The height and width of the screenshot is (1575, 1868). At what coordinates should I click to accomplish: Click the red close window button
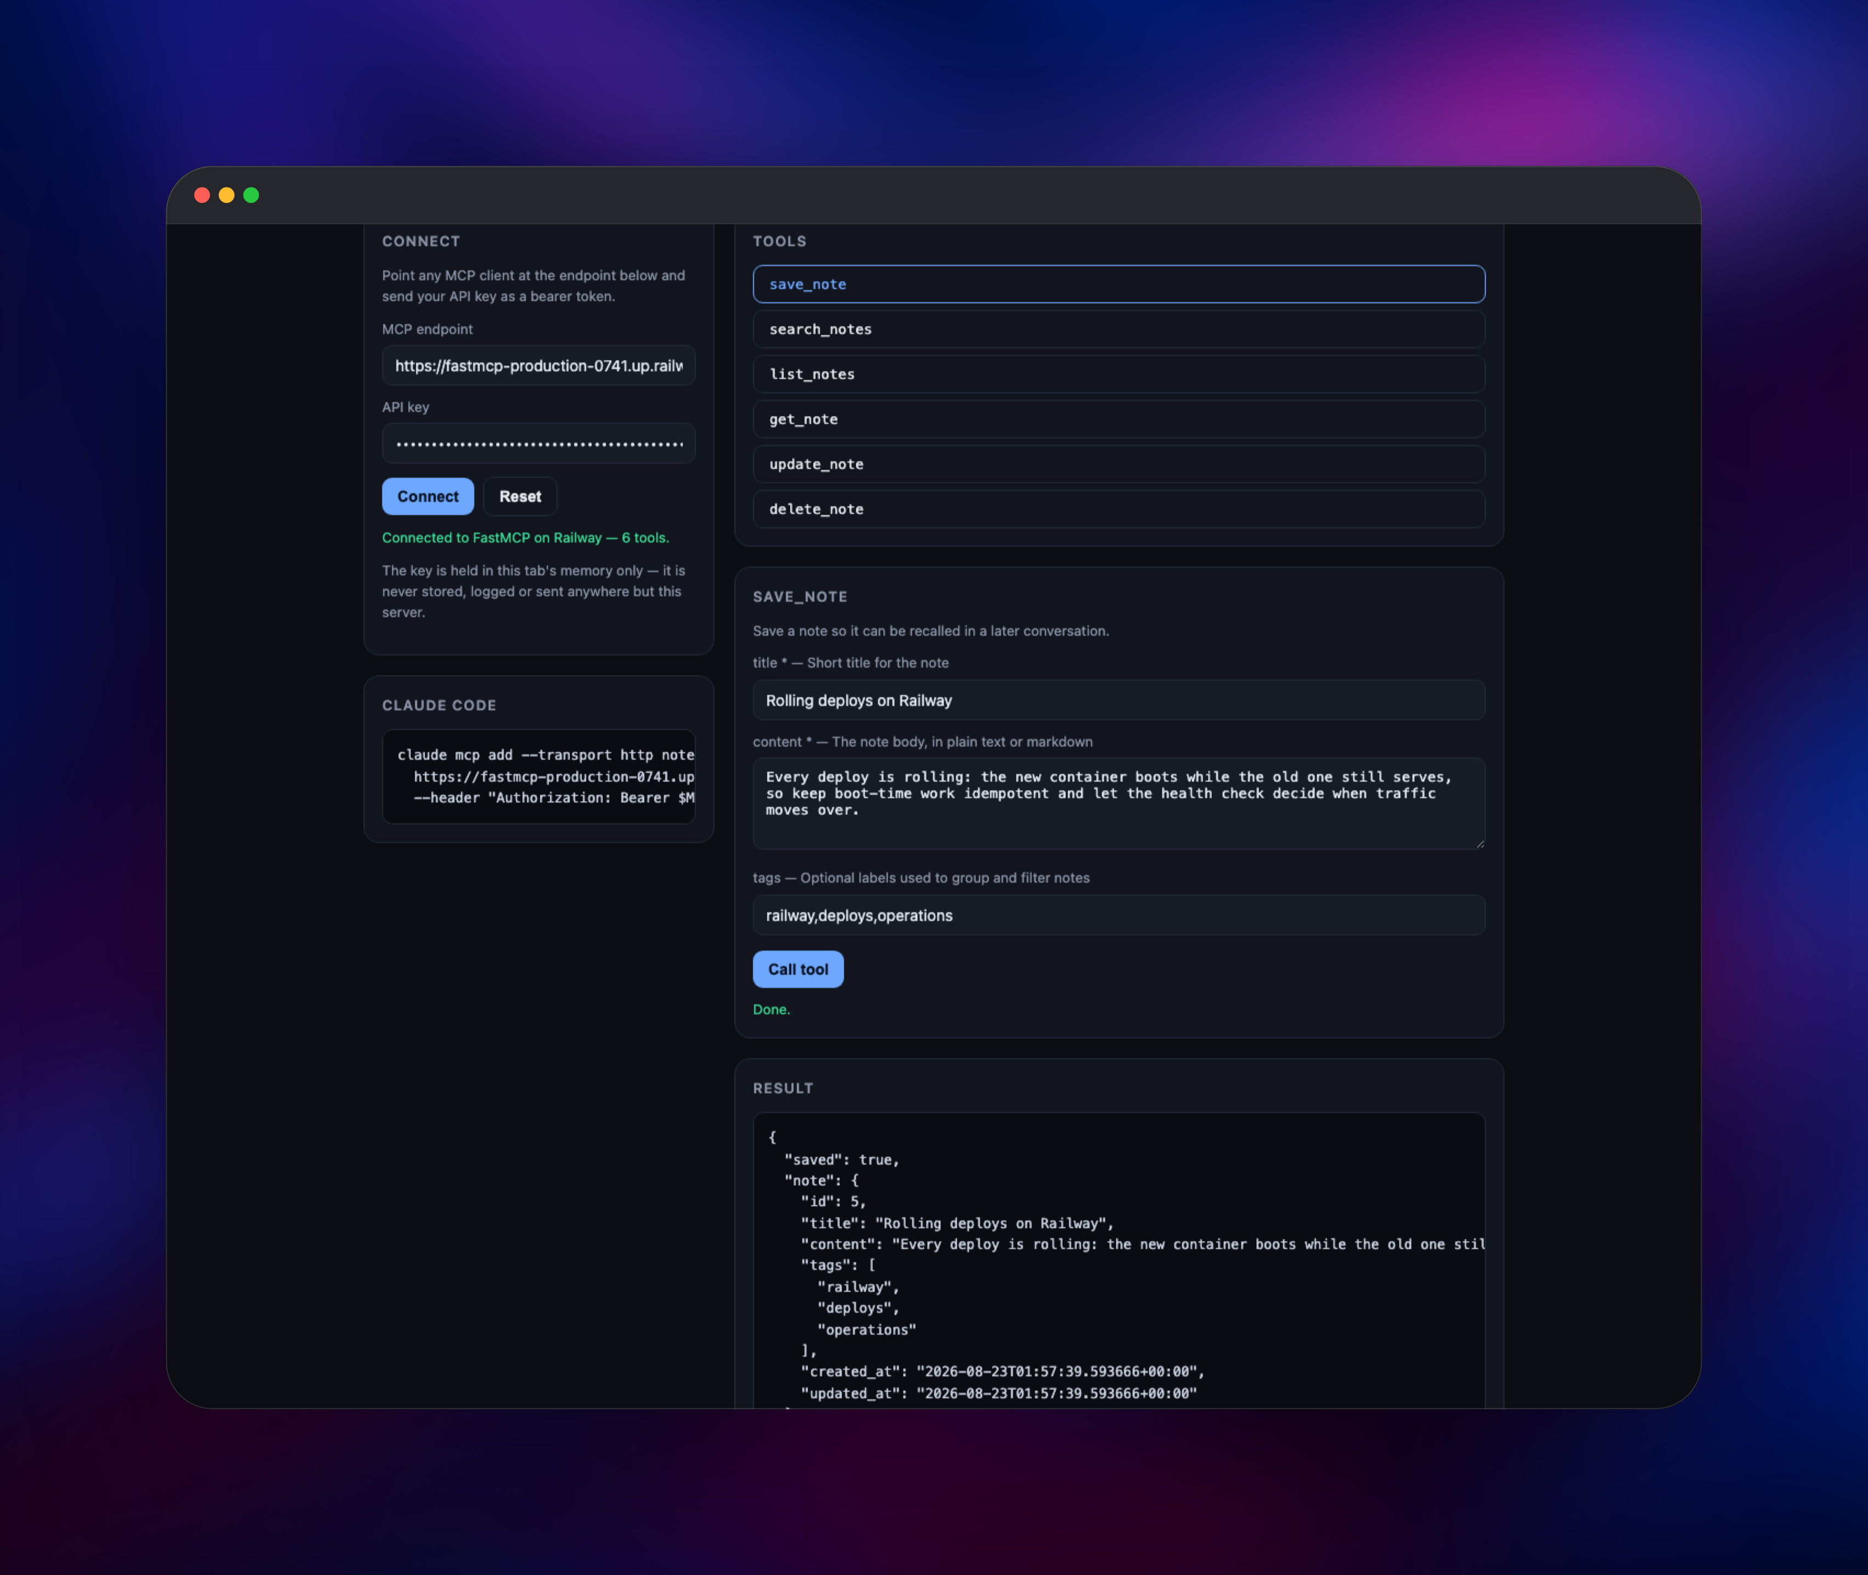(x=202, y=195)
